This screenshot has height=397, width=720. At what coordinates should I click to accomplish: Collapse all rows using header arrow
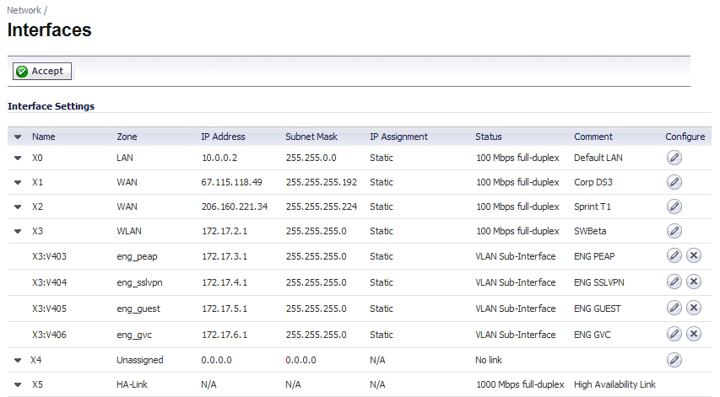point(18,137)
